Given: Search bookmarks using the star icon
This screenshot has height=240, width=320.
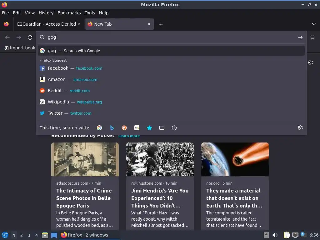Looking at the screenshot, I should tap(149, 128).
